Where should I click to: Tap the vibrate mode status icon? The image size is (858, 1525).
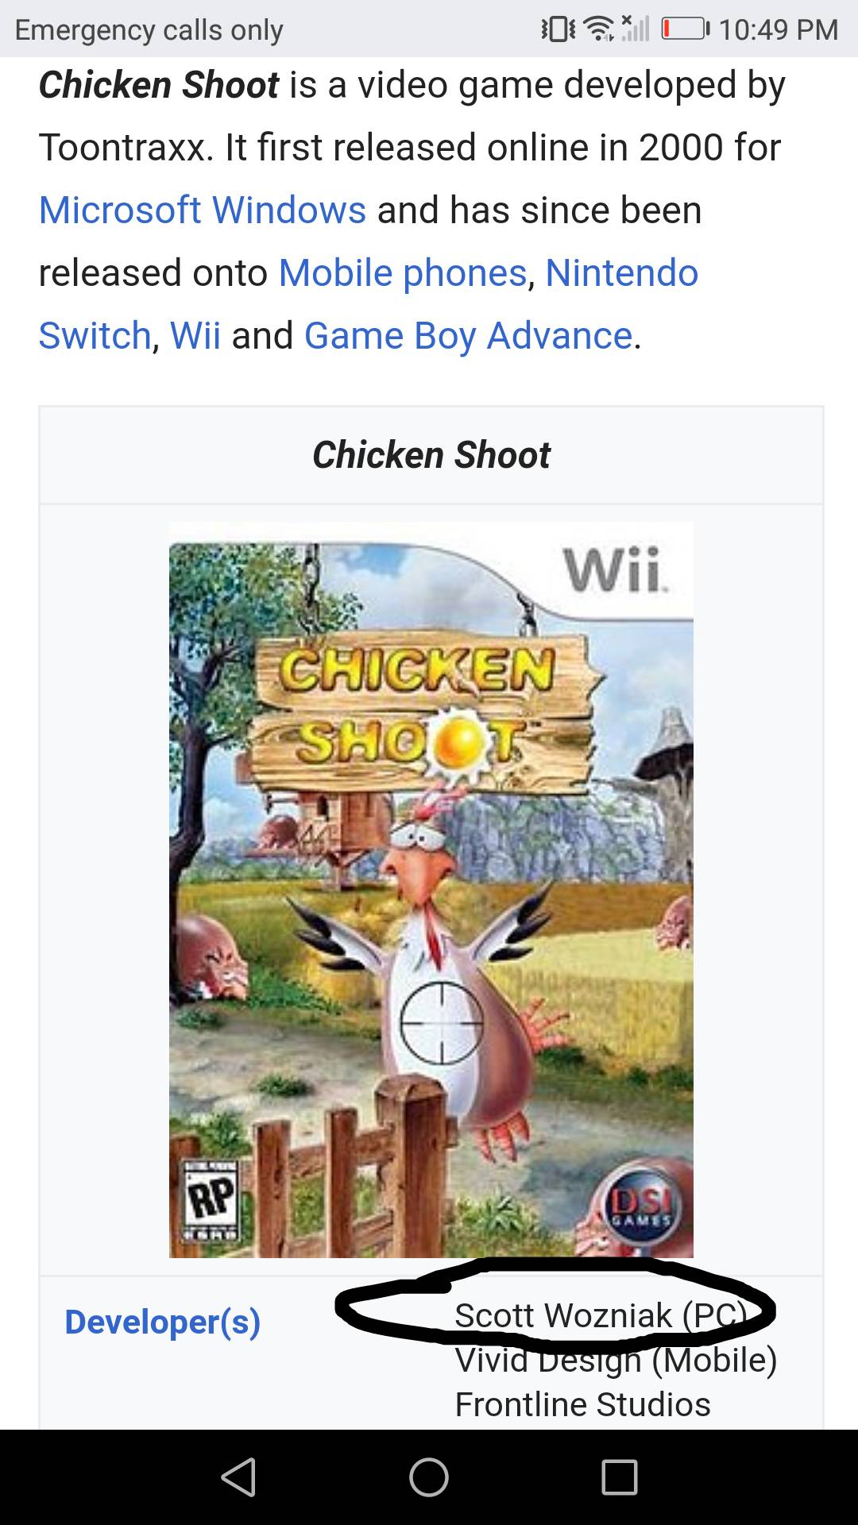tap(558, 29)
